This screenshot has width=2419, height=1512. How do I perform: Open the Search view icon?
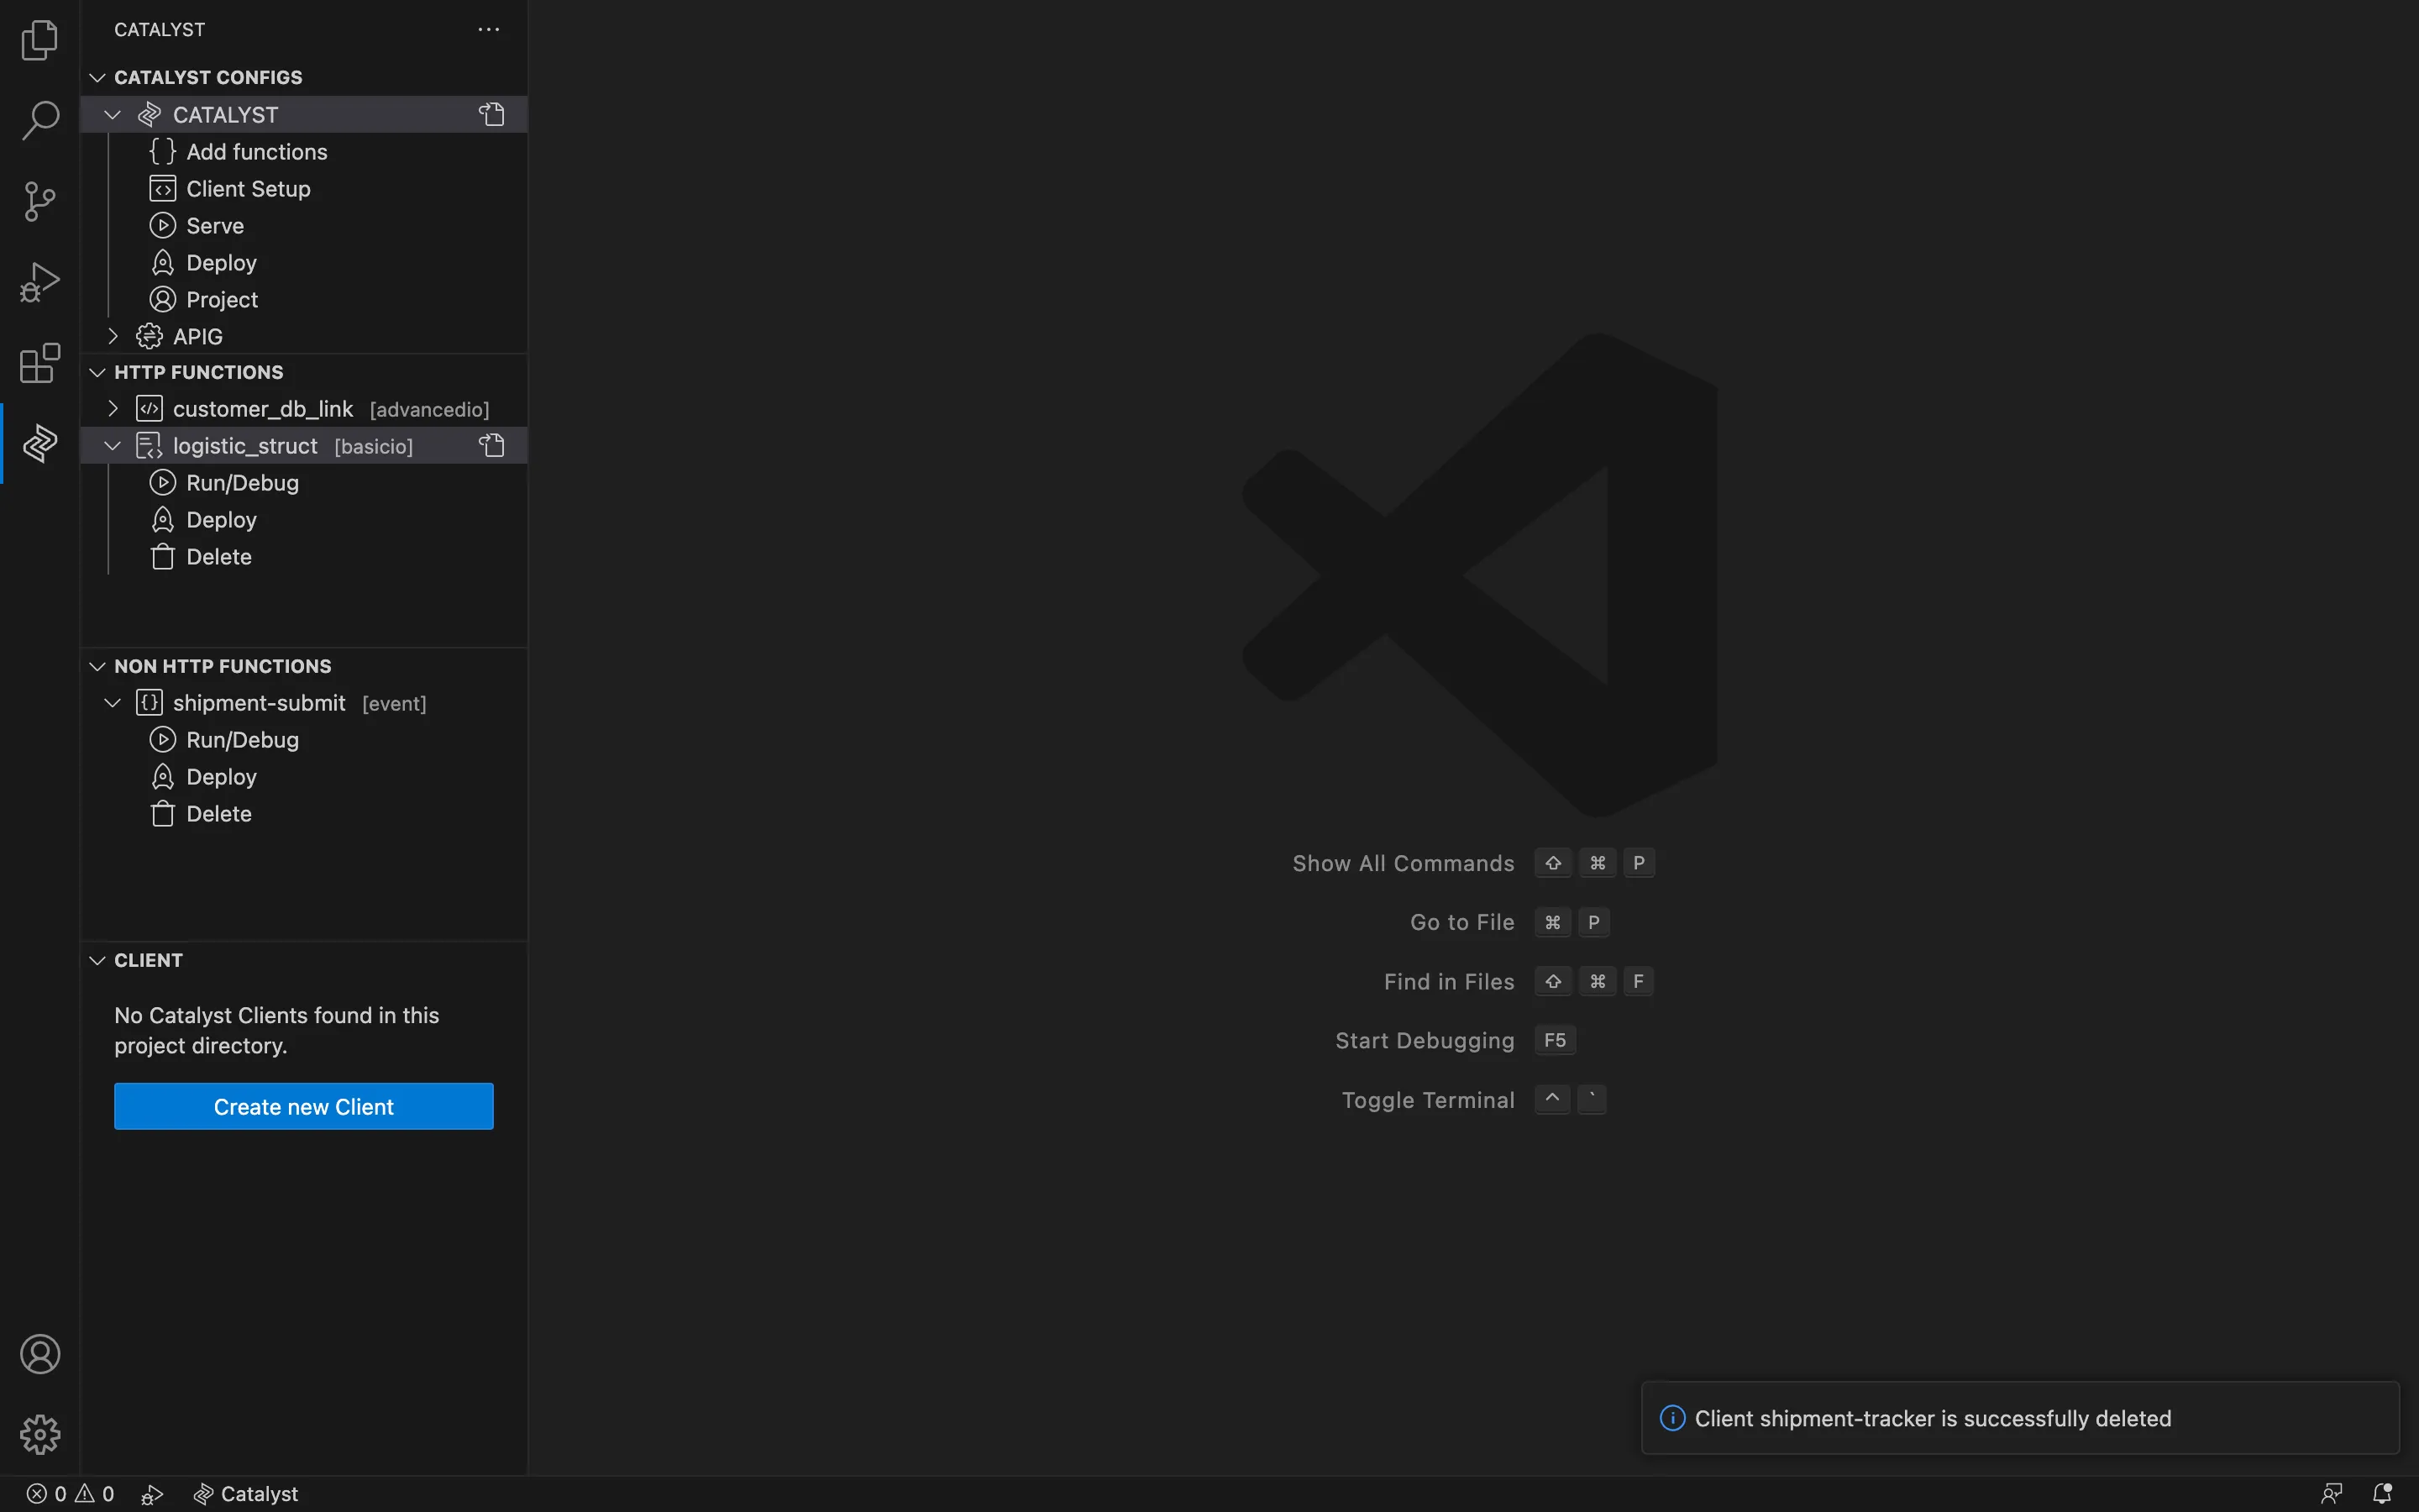tap(40, 120)
